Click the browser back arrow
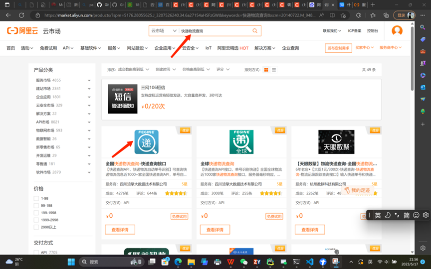The width and height of the screenshot is (431, 269). click(8, 15)
